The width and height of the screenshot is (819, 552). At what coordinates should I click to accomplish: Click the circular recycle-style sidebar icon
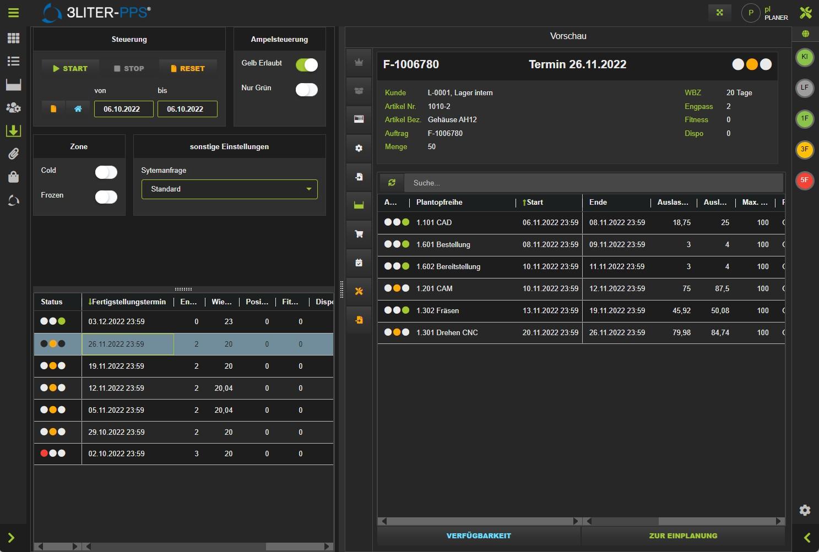pos(13,201)
